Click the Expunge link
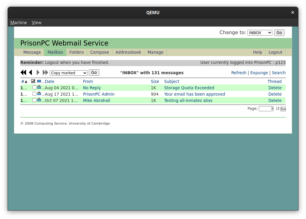The width and height of the screenshot is (306, 219). point(259,73)
